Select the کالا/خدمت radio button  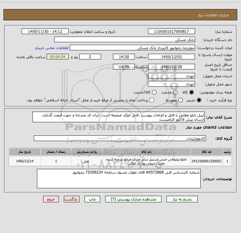point(154,92)
